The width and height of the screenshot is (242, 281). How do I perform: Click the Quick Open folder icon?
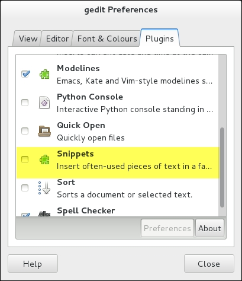[44, 131]
